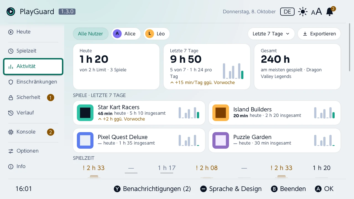Open the Konsole sidebar item
Viewport: 354px width, 199px height.
click(33, 132)
